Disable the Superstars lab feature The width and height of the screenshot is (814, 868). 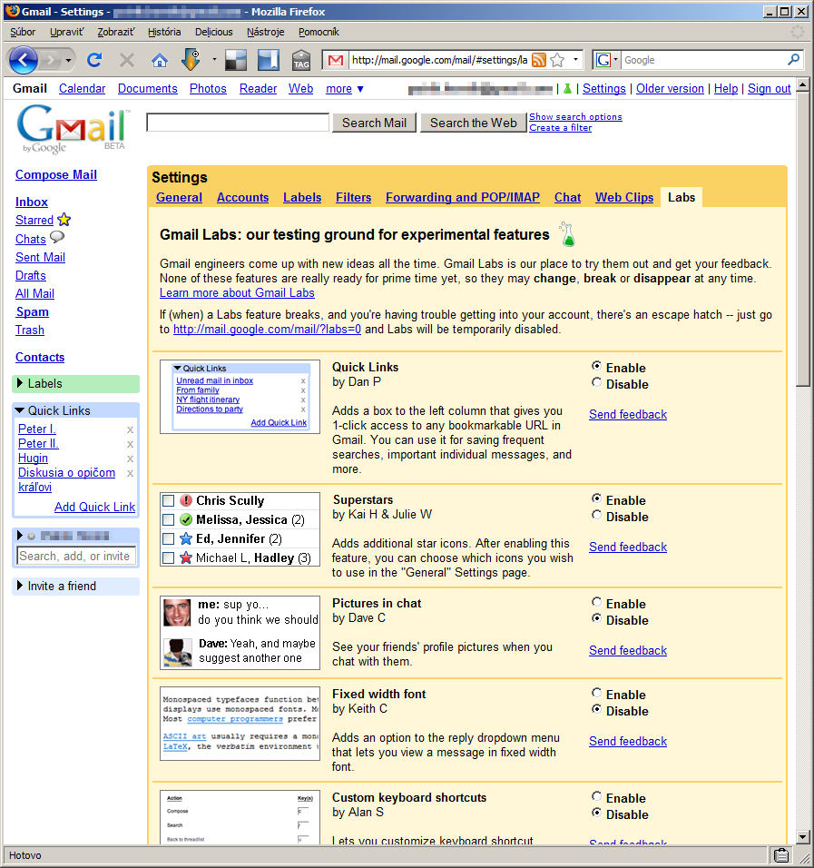point(596,514)
